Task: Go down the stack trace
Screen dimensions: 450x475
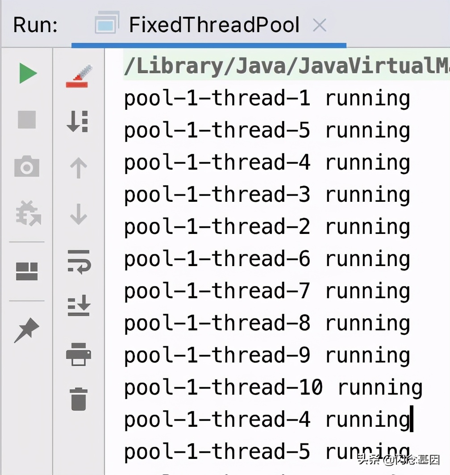Action: 79,214
